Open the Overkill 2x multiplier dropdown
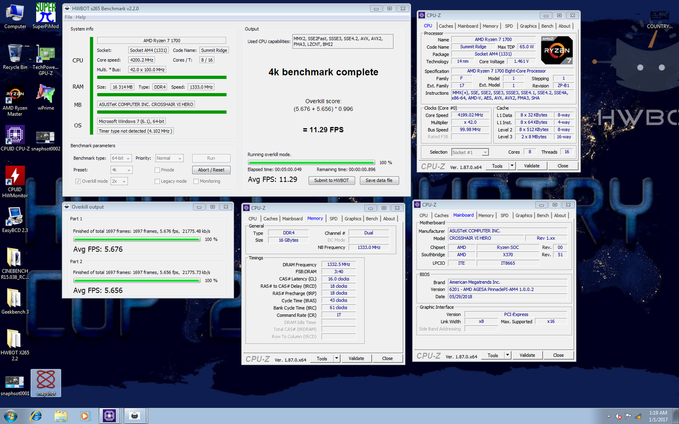Screen dimensions: 679x424 point(119,181)
